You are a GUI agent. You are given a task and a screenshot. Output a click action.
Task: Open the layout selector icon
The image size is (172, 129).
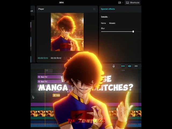(120, 3)
